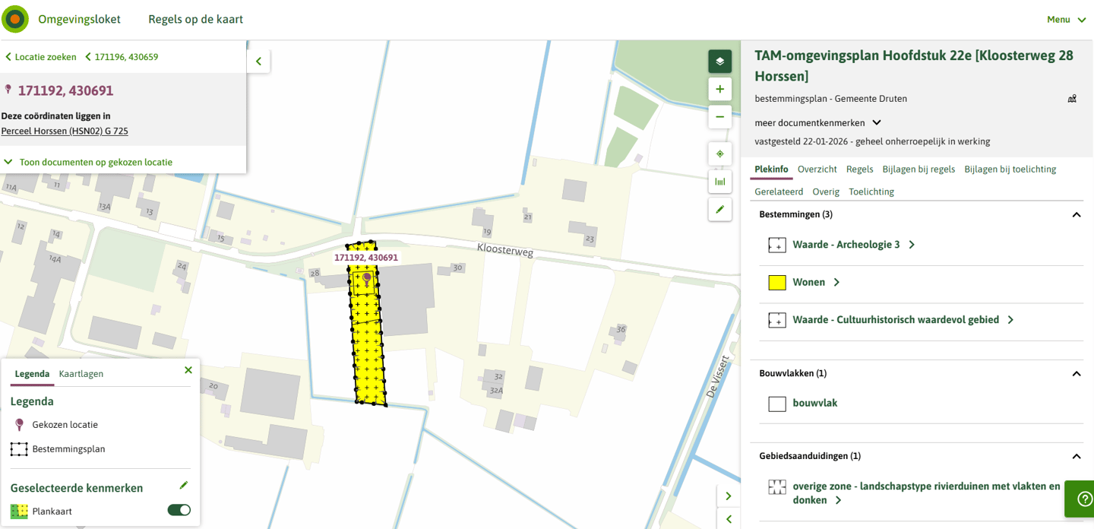Open the measure distance tool
Viewport: 1094px width, 529px height.
pos(719,182)
